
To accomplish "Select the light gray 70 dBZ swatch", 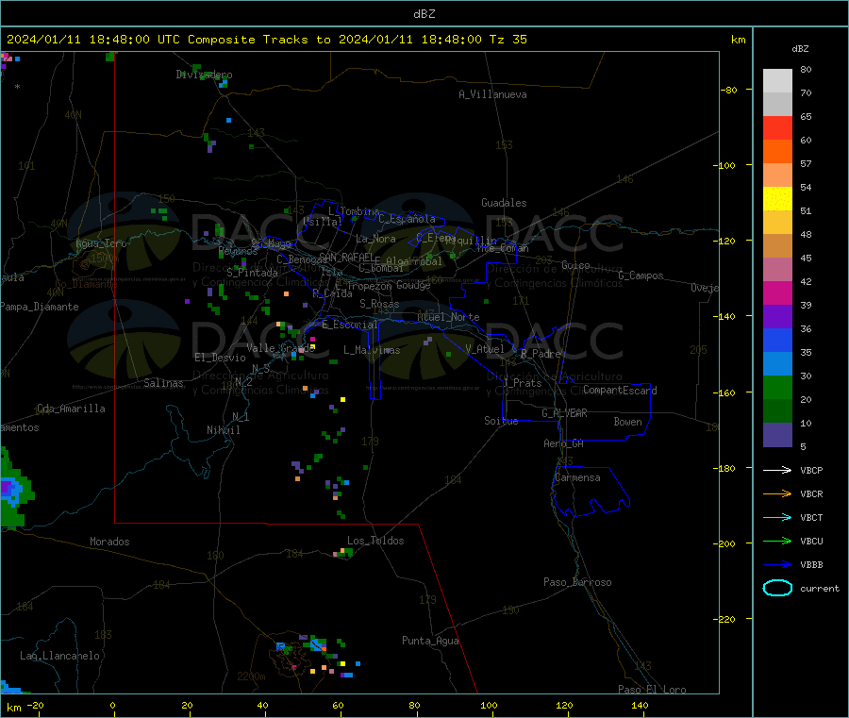I will [777, 81].
